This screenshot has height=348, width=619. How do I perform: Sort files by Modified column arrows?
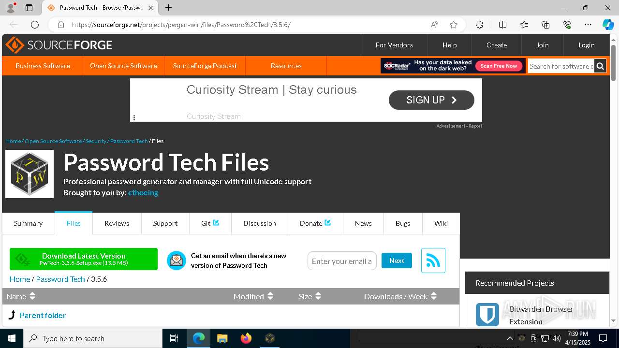[x=270, y=296]
